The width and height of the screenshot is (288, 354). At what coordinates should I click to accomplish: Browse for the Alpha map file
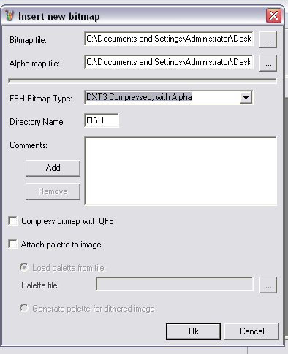point(268,63)
